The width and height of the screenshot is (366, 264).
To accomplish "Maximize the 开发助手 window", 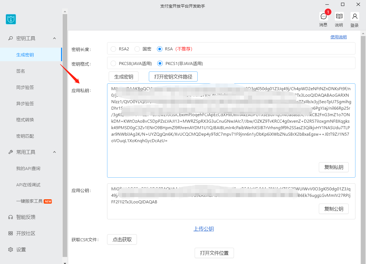I will (343, 4).
